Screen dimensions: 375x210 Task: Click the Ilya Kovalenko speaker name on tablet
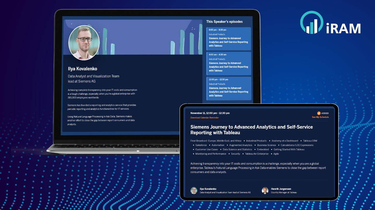(x=208, y=189)
